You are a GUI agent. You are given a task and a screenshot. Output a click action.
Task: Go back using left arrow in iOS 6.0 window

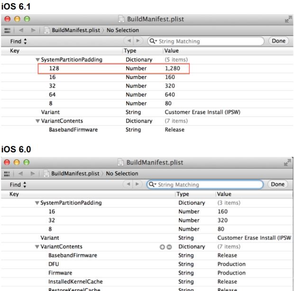click(20, 174)
